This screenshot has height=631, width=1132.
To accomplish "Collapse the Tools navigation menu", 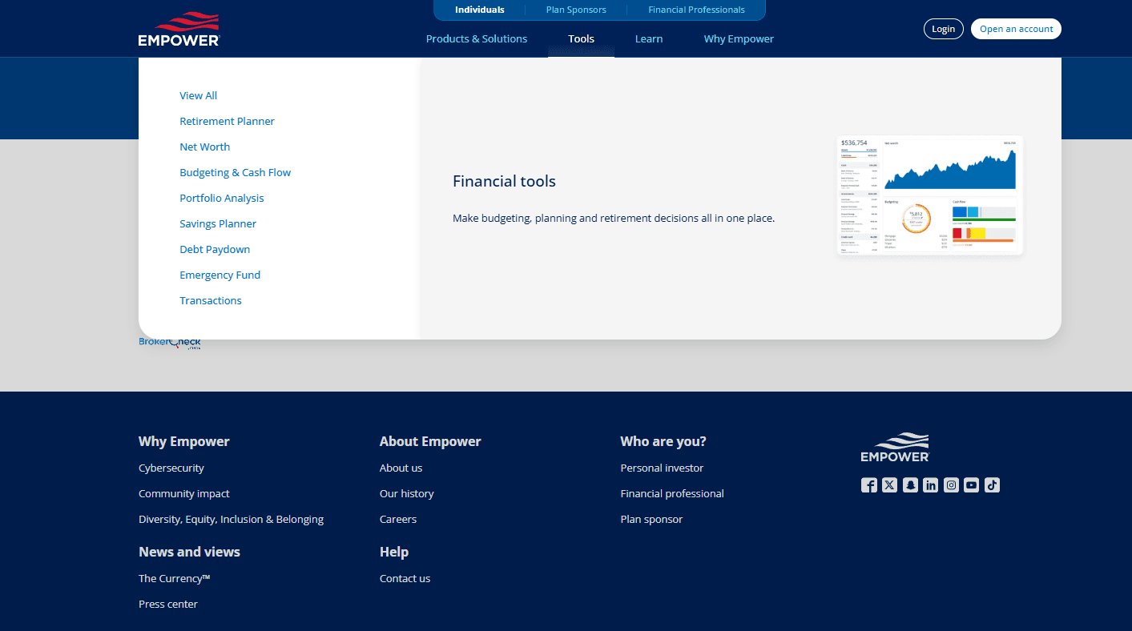I will (581, 38).
